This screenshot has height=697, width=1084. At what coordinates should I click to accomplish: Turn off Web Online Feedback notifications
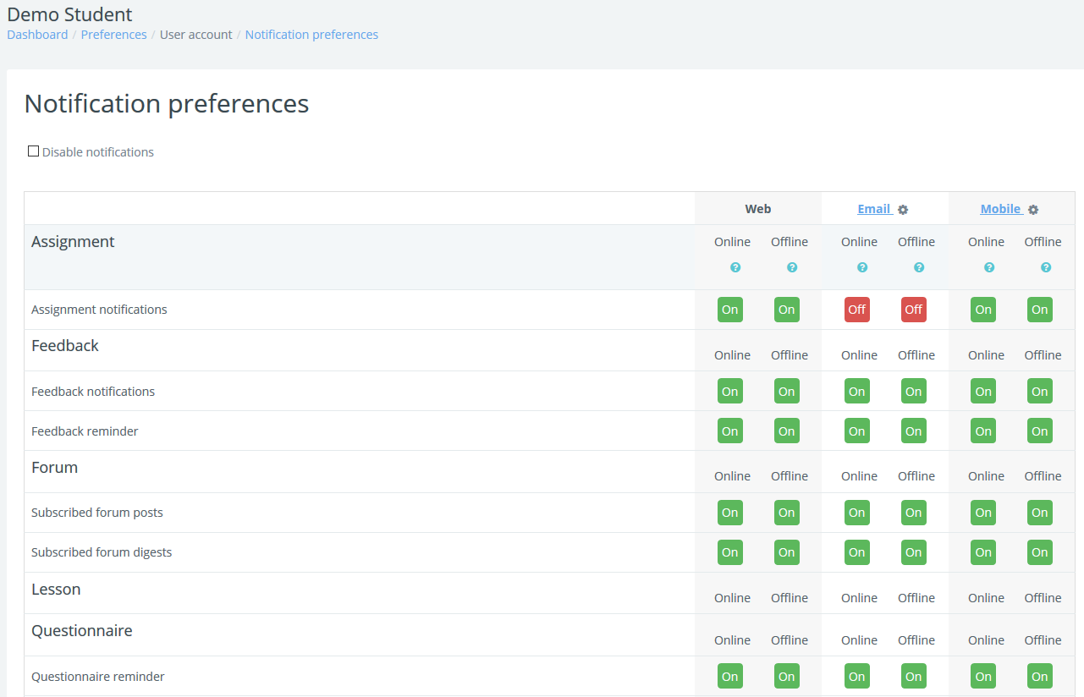tap(730, 392)
